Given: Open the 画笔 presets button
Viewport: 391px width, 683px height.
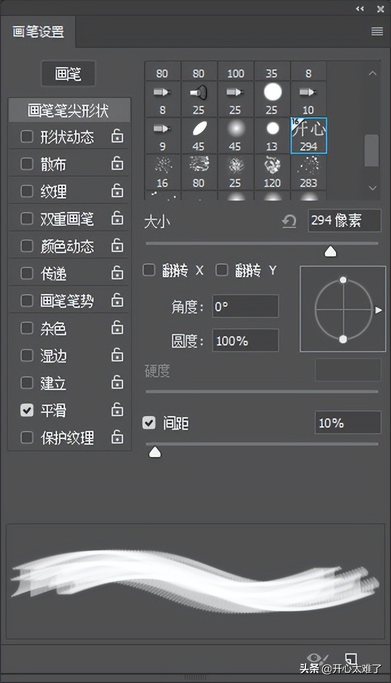Looking at the screenshot, I should pyautogui.click(x=68, y=74).
